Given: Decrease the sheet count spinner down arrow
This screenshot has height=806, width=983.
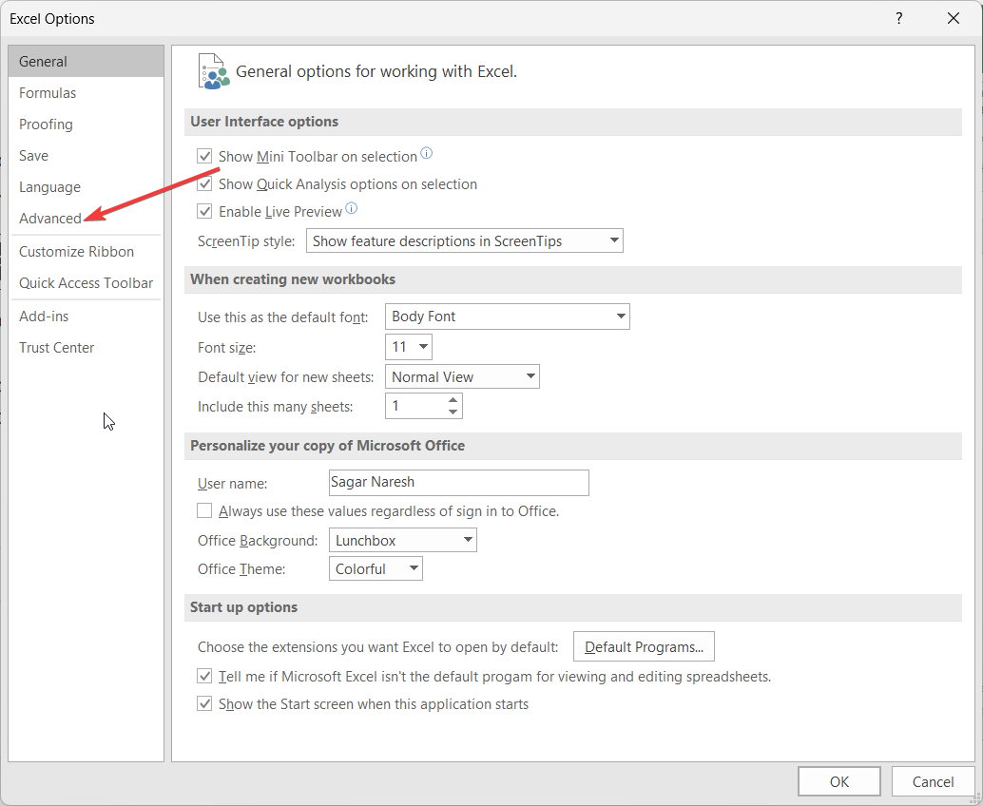Looking at the screenshot, I should [x=453, y=412].
